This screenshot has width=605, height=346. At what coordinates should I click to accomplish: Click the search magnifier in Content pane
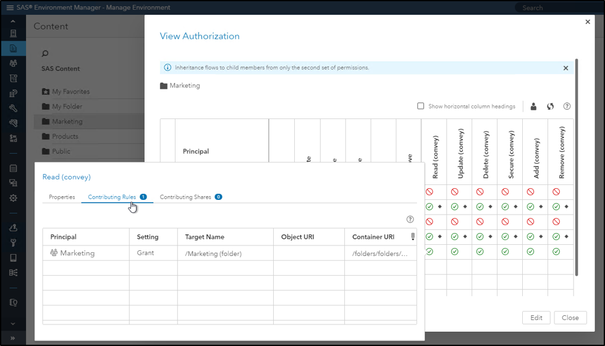45,54
